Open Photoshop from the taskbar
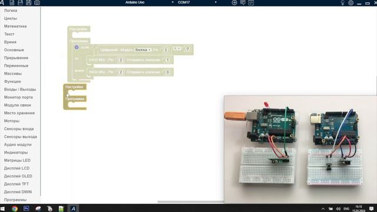Screen dimensions: 377x212 (x=26, y=208)
